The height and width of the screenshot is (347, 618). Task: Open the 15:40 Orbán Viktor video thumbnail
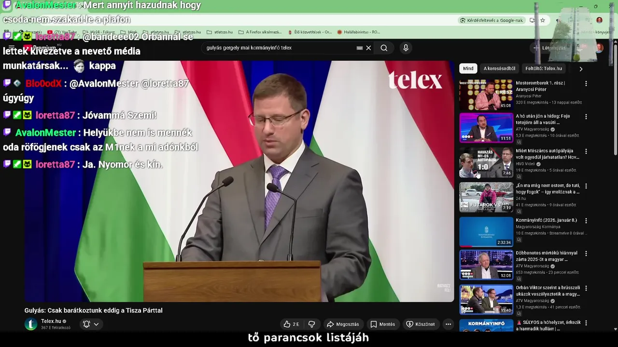[486, 299]
